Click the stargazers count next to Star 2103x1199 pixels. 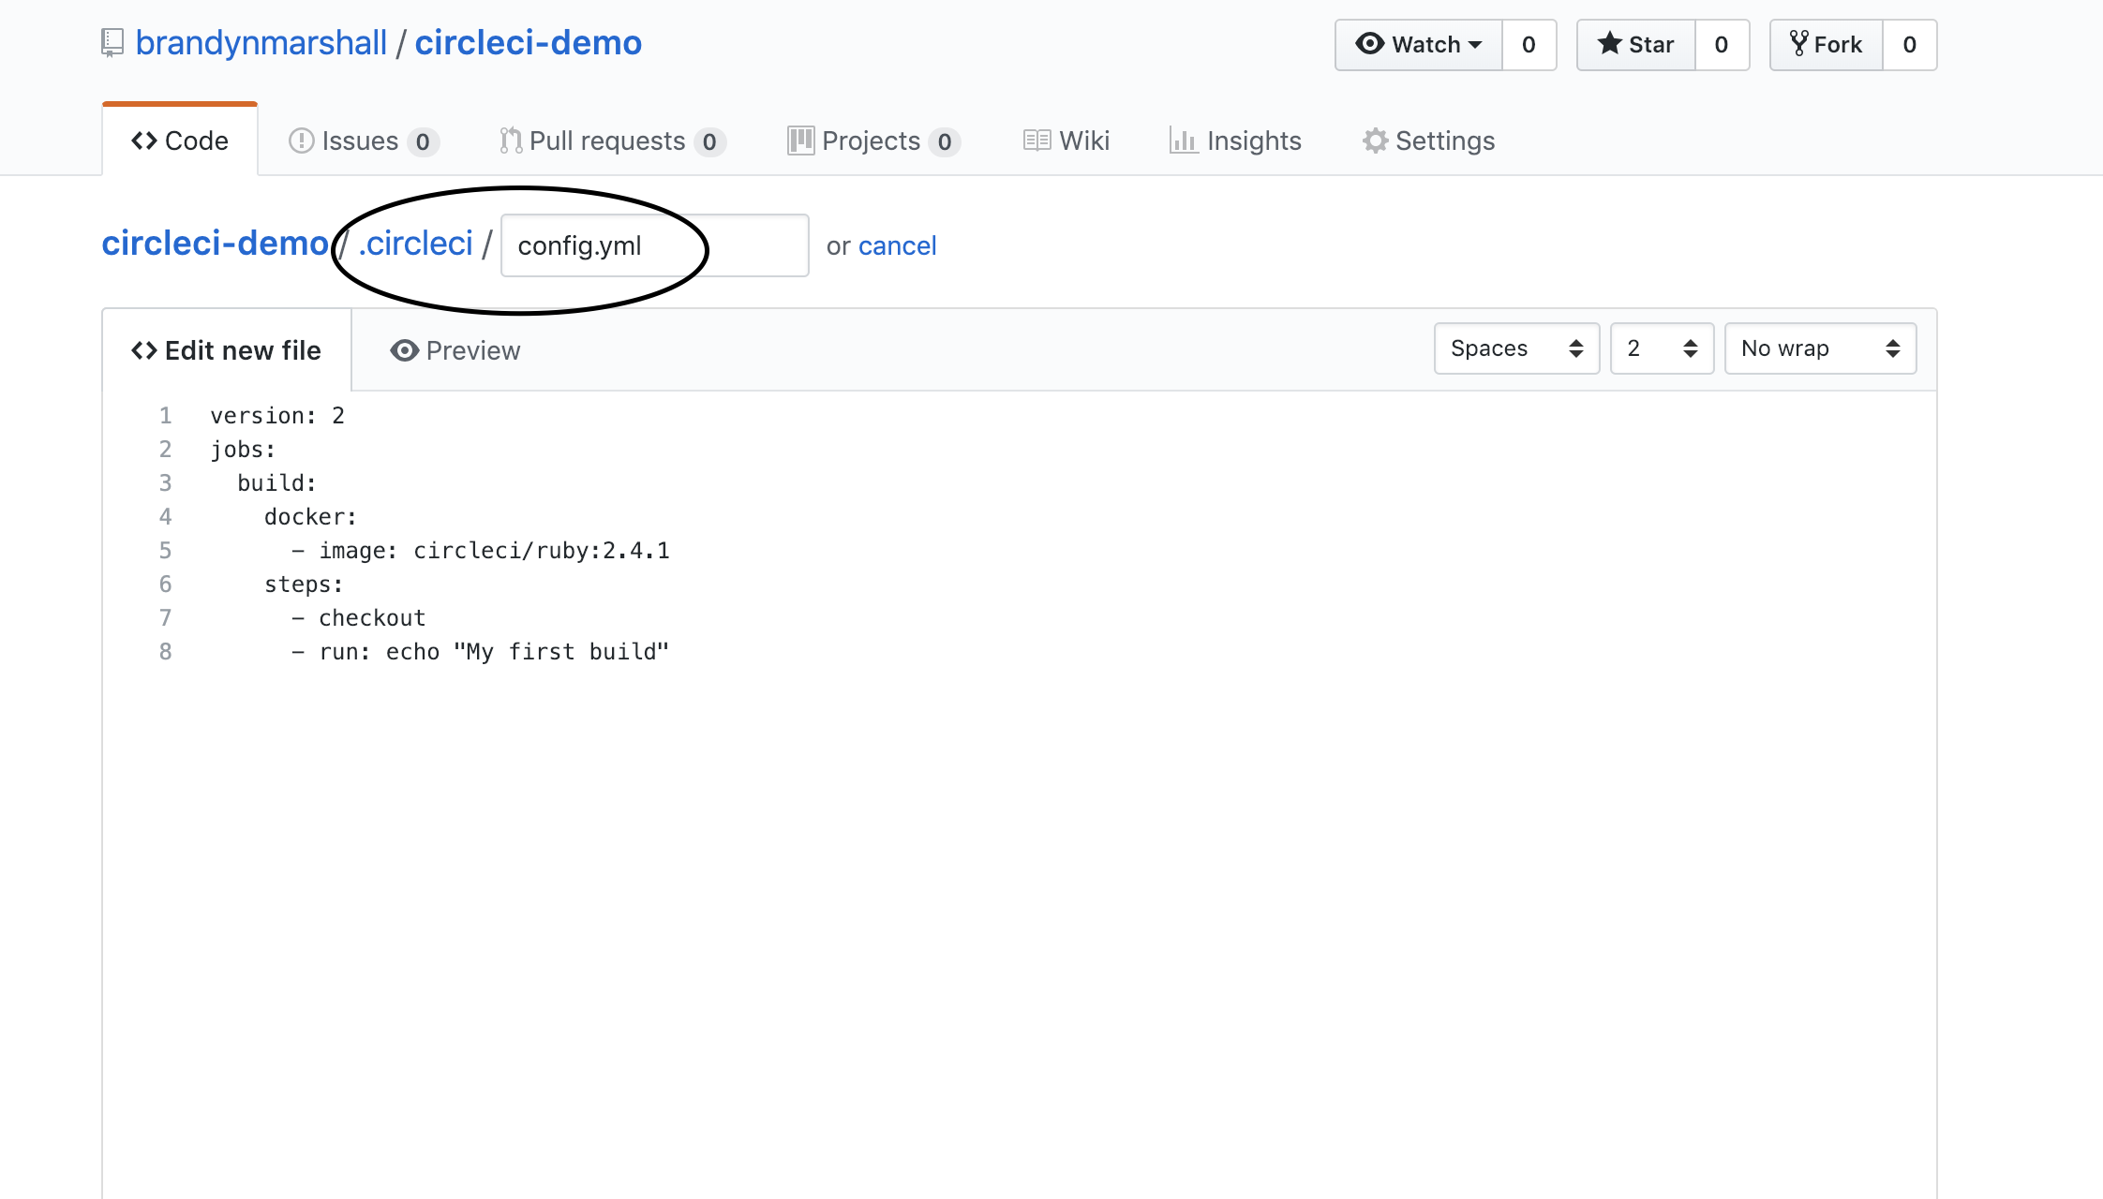point(1722,45)
